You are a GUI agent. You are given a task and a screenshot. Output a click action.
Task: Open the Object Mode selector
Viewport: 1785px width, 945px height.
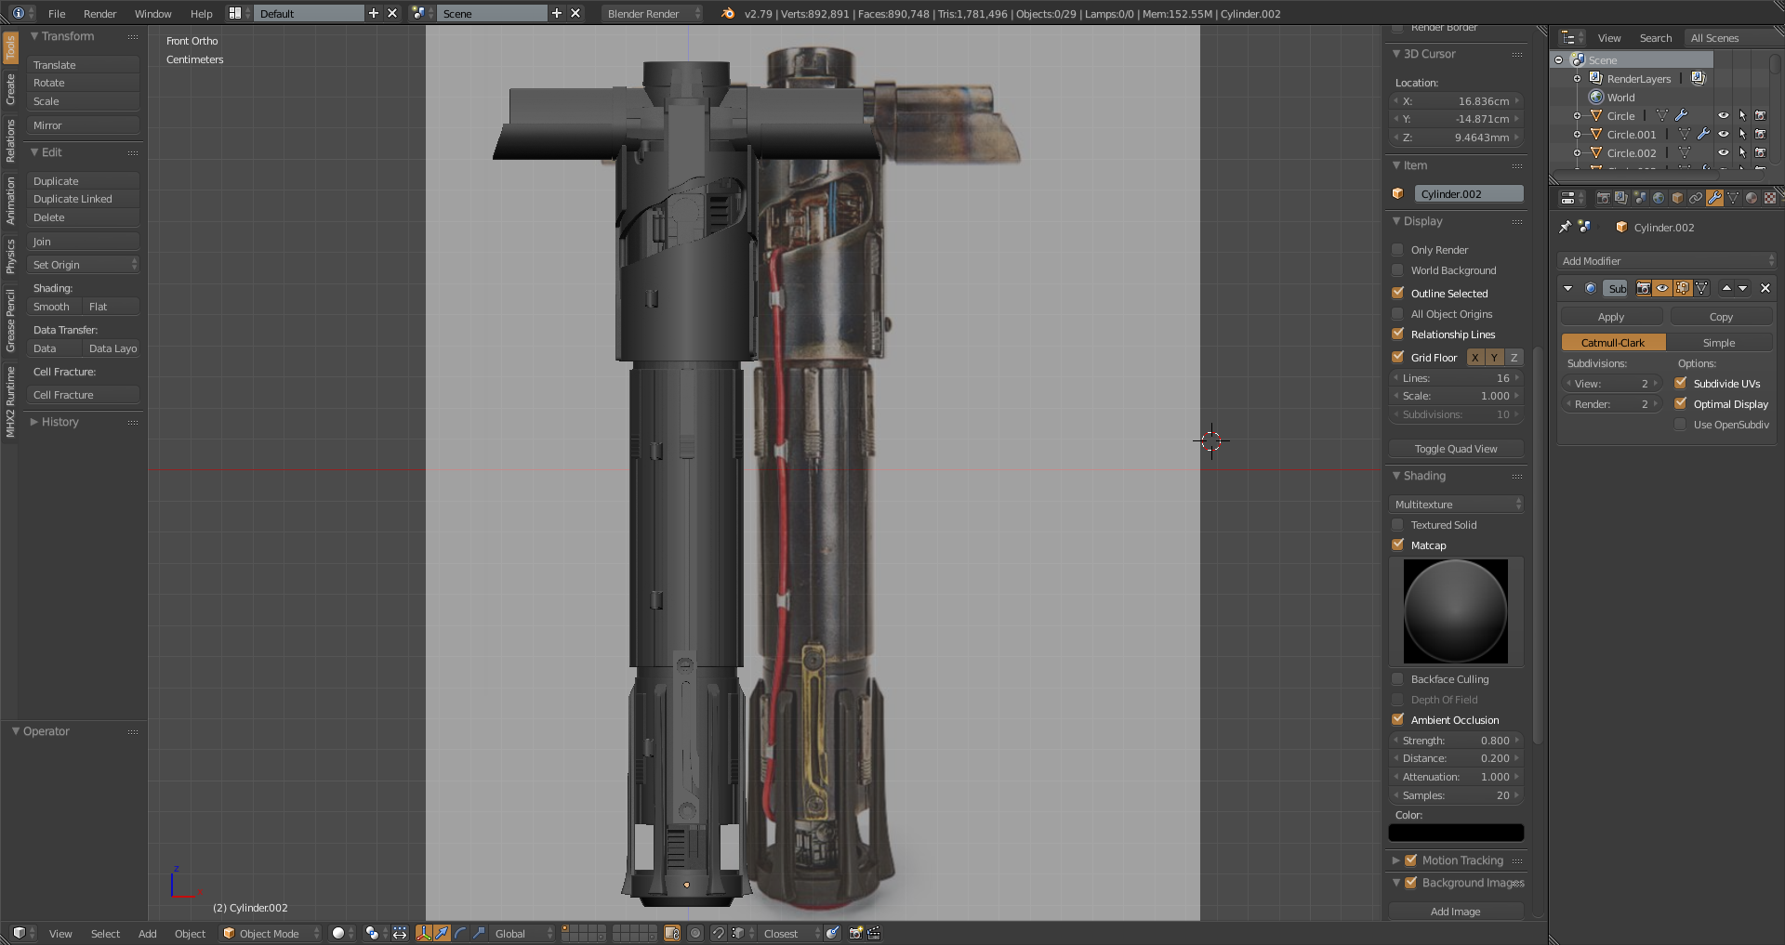coord(271,933)
